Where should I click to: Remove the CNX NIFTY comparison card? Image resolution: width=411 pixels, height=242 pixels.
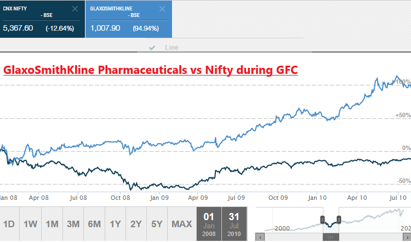click(75, 9)
